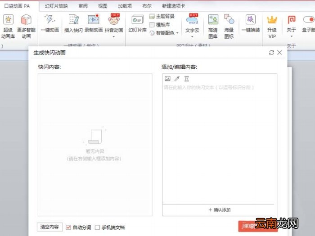Close the 生成快闪动画 dialog
This screenshot has height=236, width=315.
point(279,53)
